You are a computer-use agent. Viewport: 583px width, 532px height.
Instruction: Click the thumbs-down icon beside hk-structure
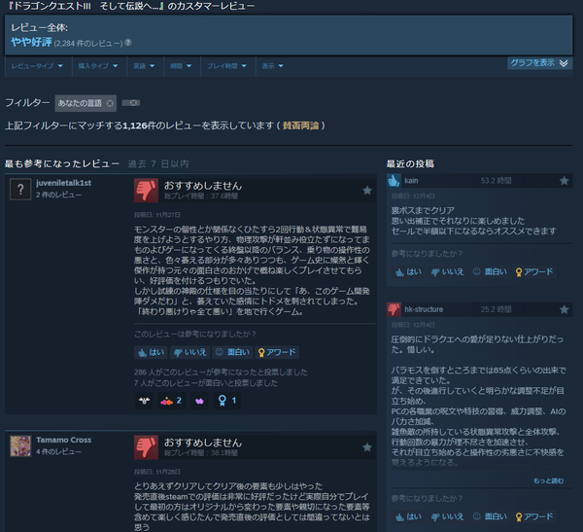pos(394,309)
